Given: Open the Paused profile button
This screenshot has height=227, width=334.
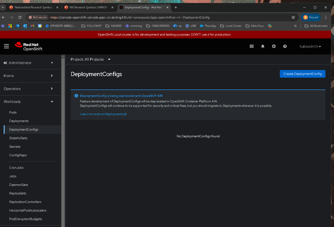Looking at the screenshot, I should pos(311,17).
